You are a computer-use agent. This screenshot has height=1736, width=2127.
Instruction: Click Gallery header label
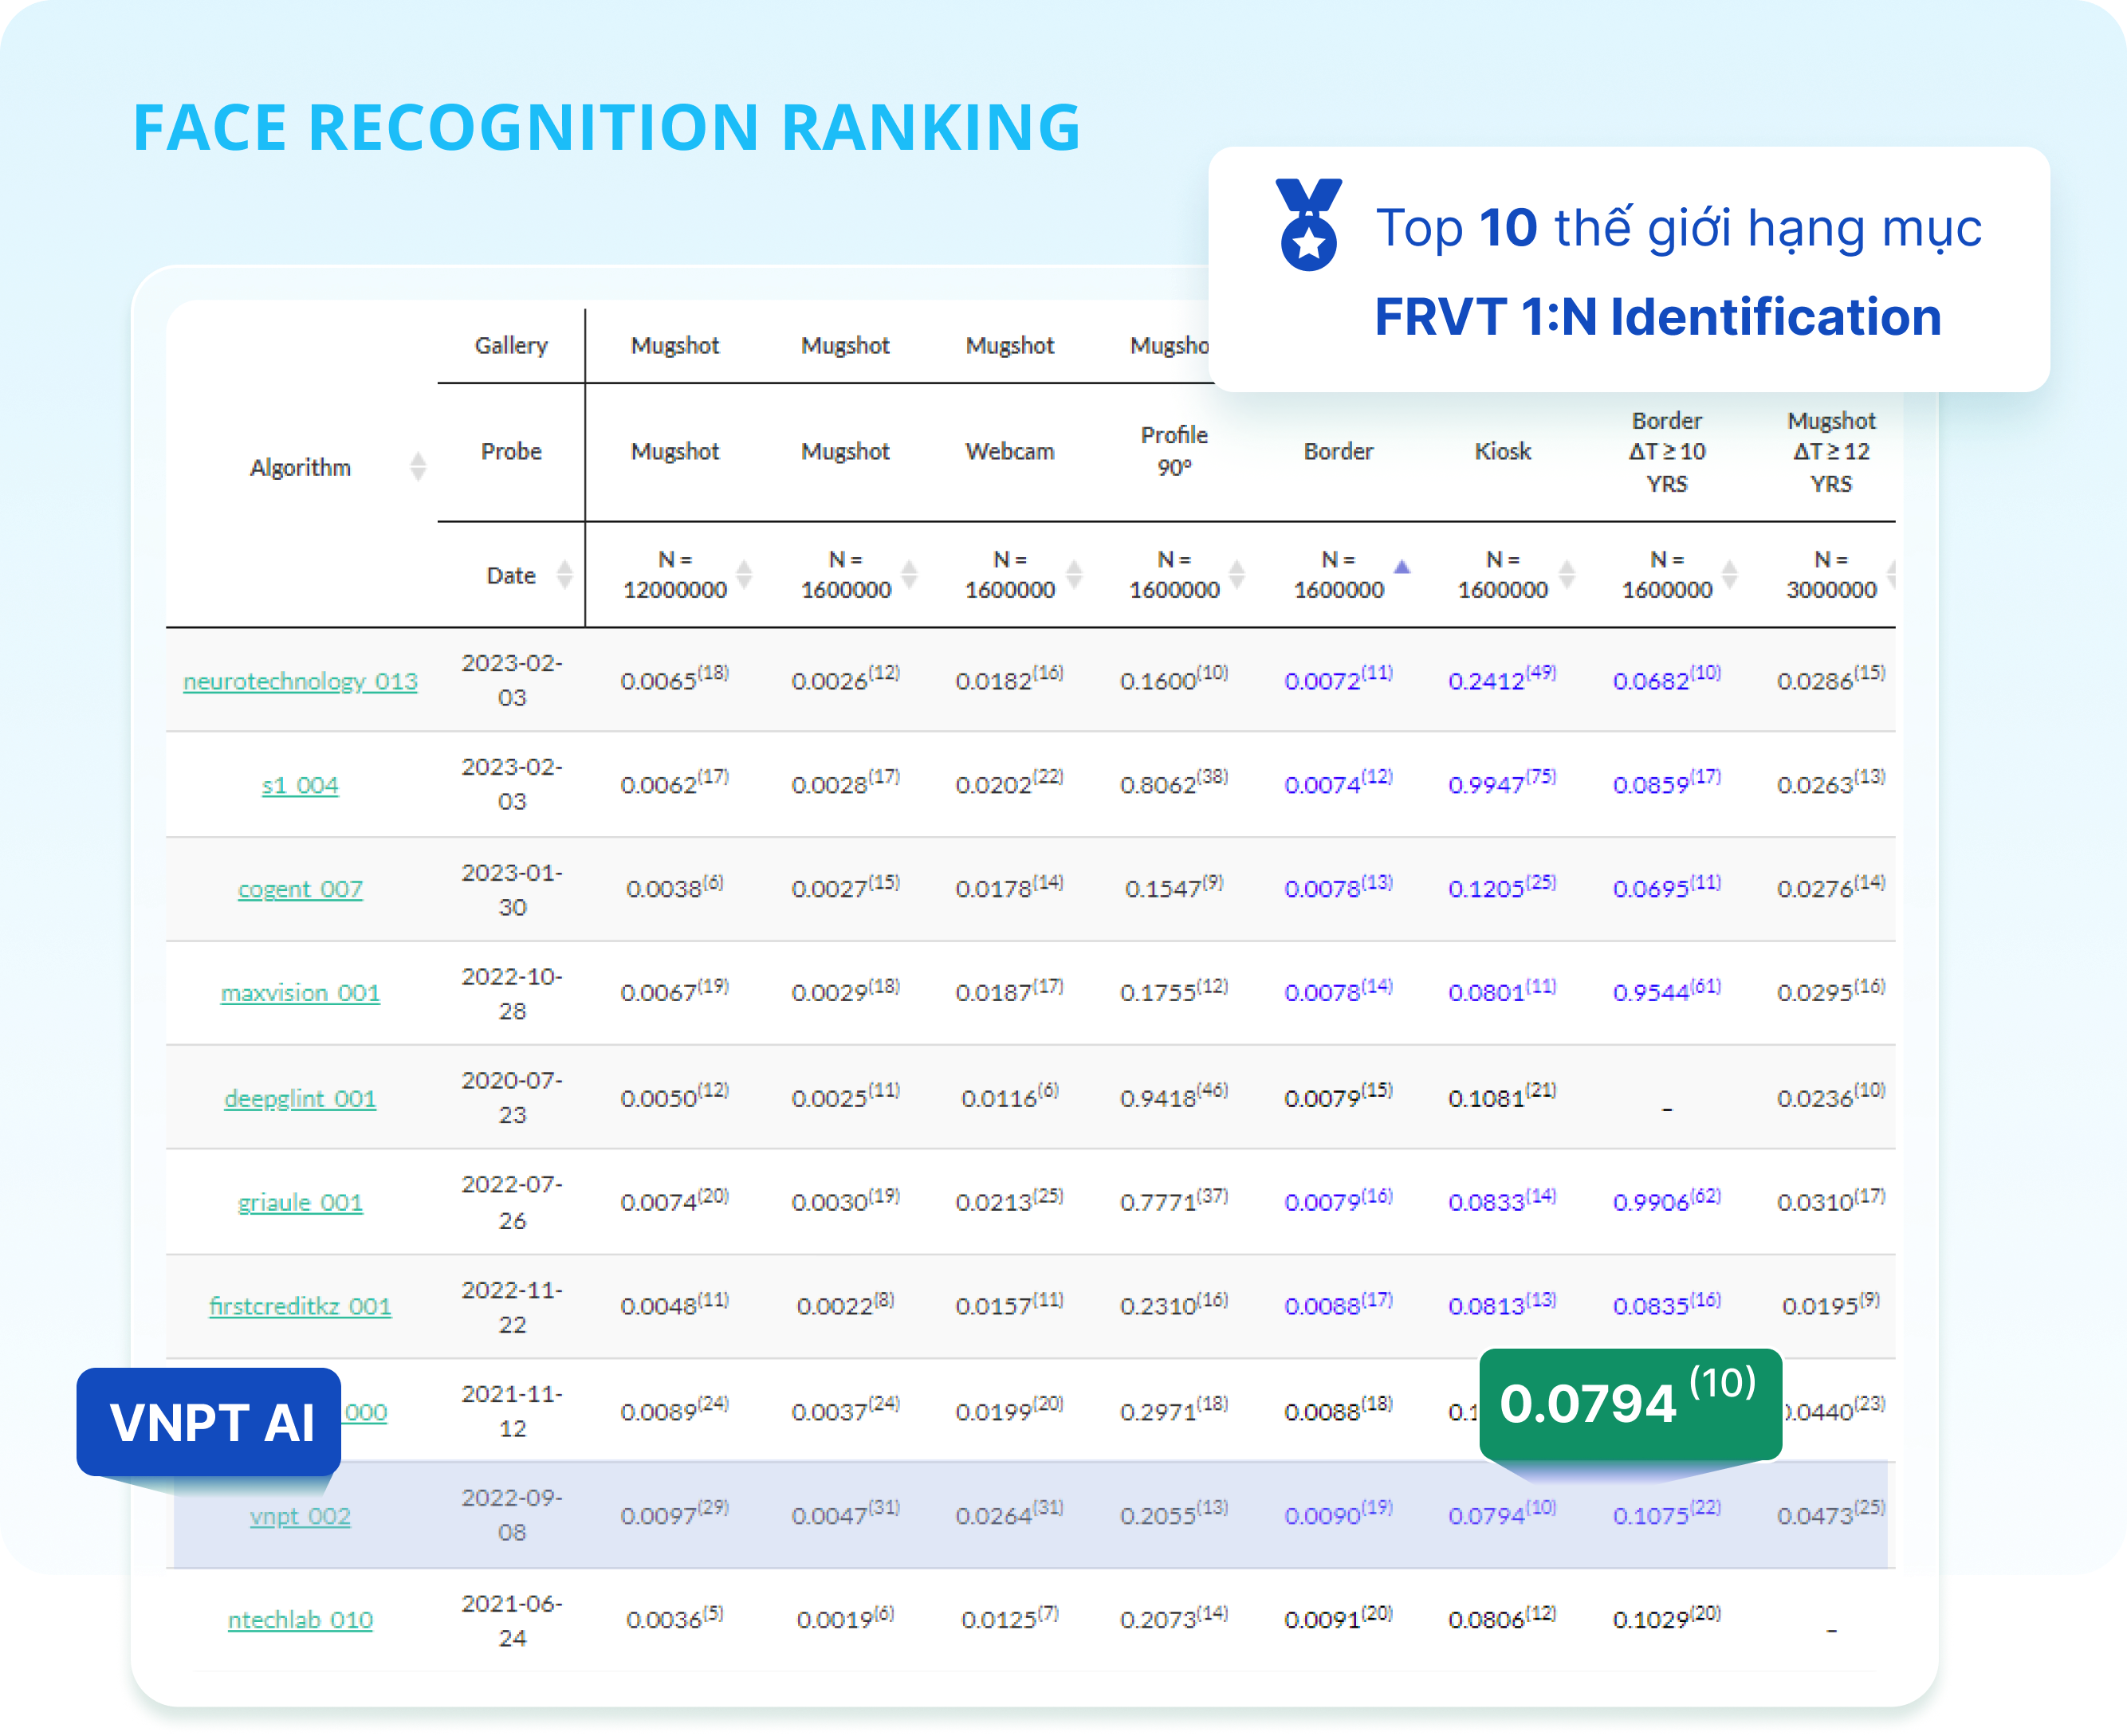coord(511,345)
